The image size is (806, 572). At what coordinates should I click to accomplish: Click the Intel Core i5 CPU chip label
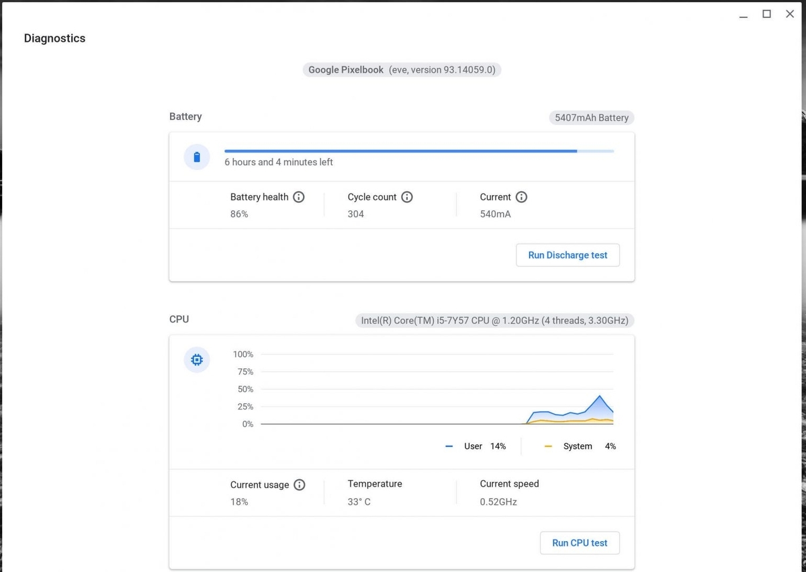tap(495, 321)
